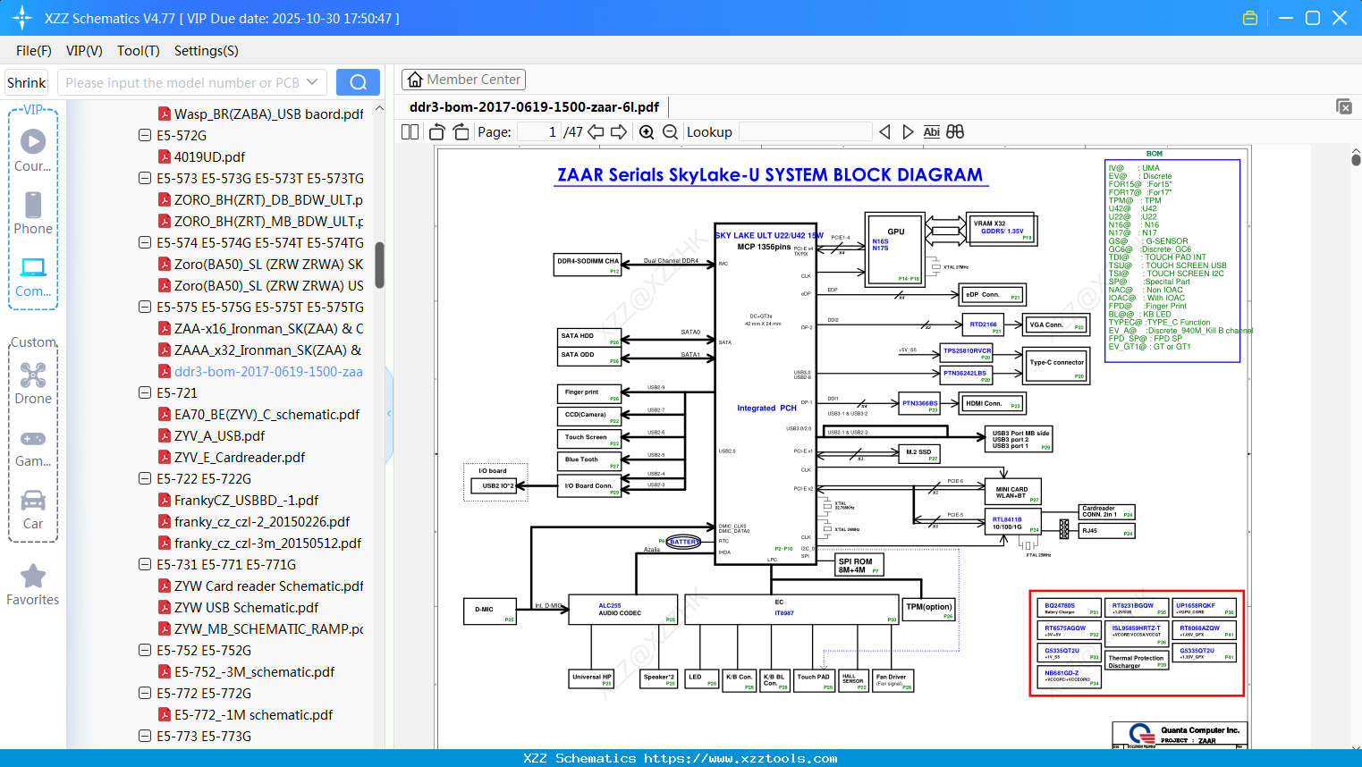The width and height of the screenshot is (1362, 767).
Task: Open the Drone category in sidebar
Action: (x=33, y=383)
